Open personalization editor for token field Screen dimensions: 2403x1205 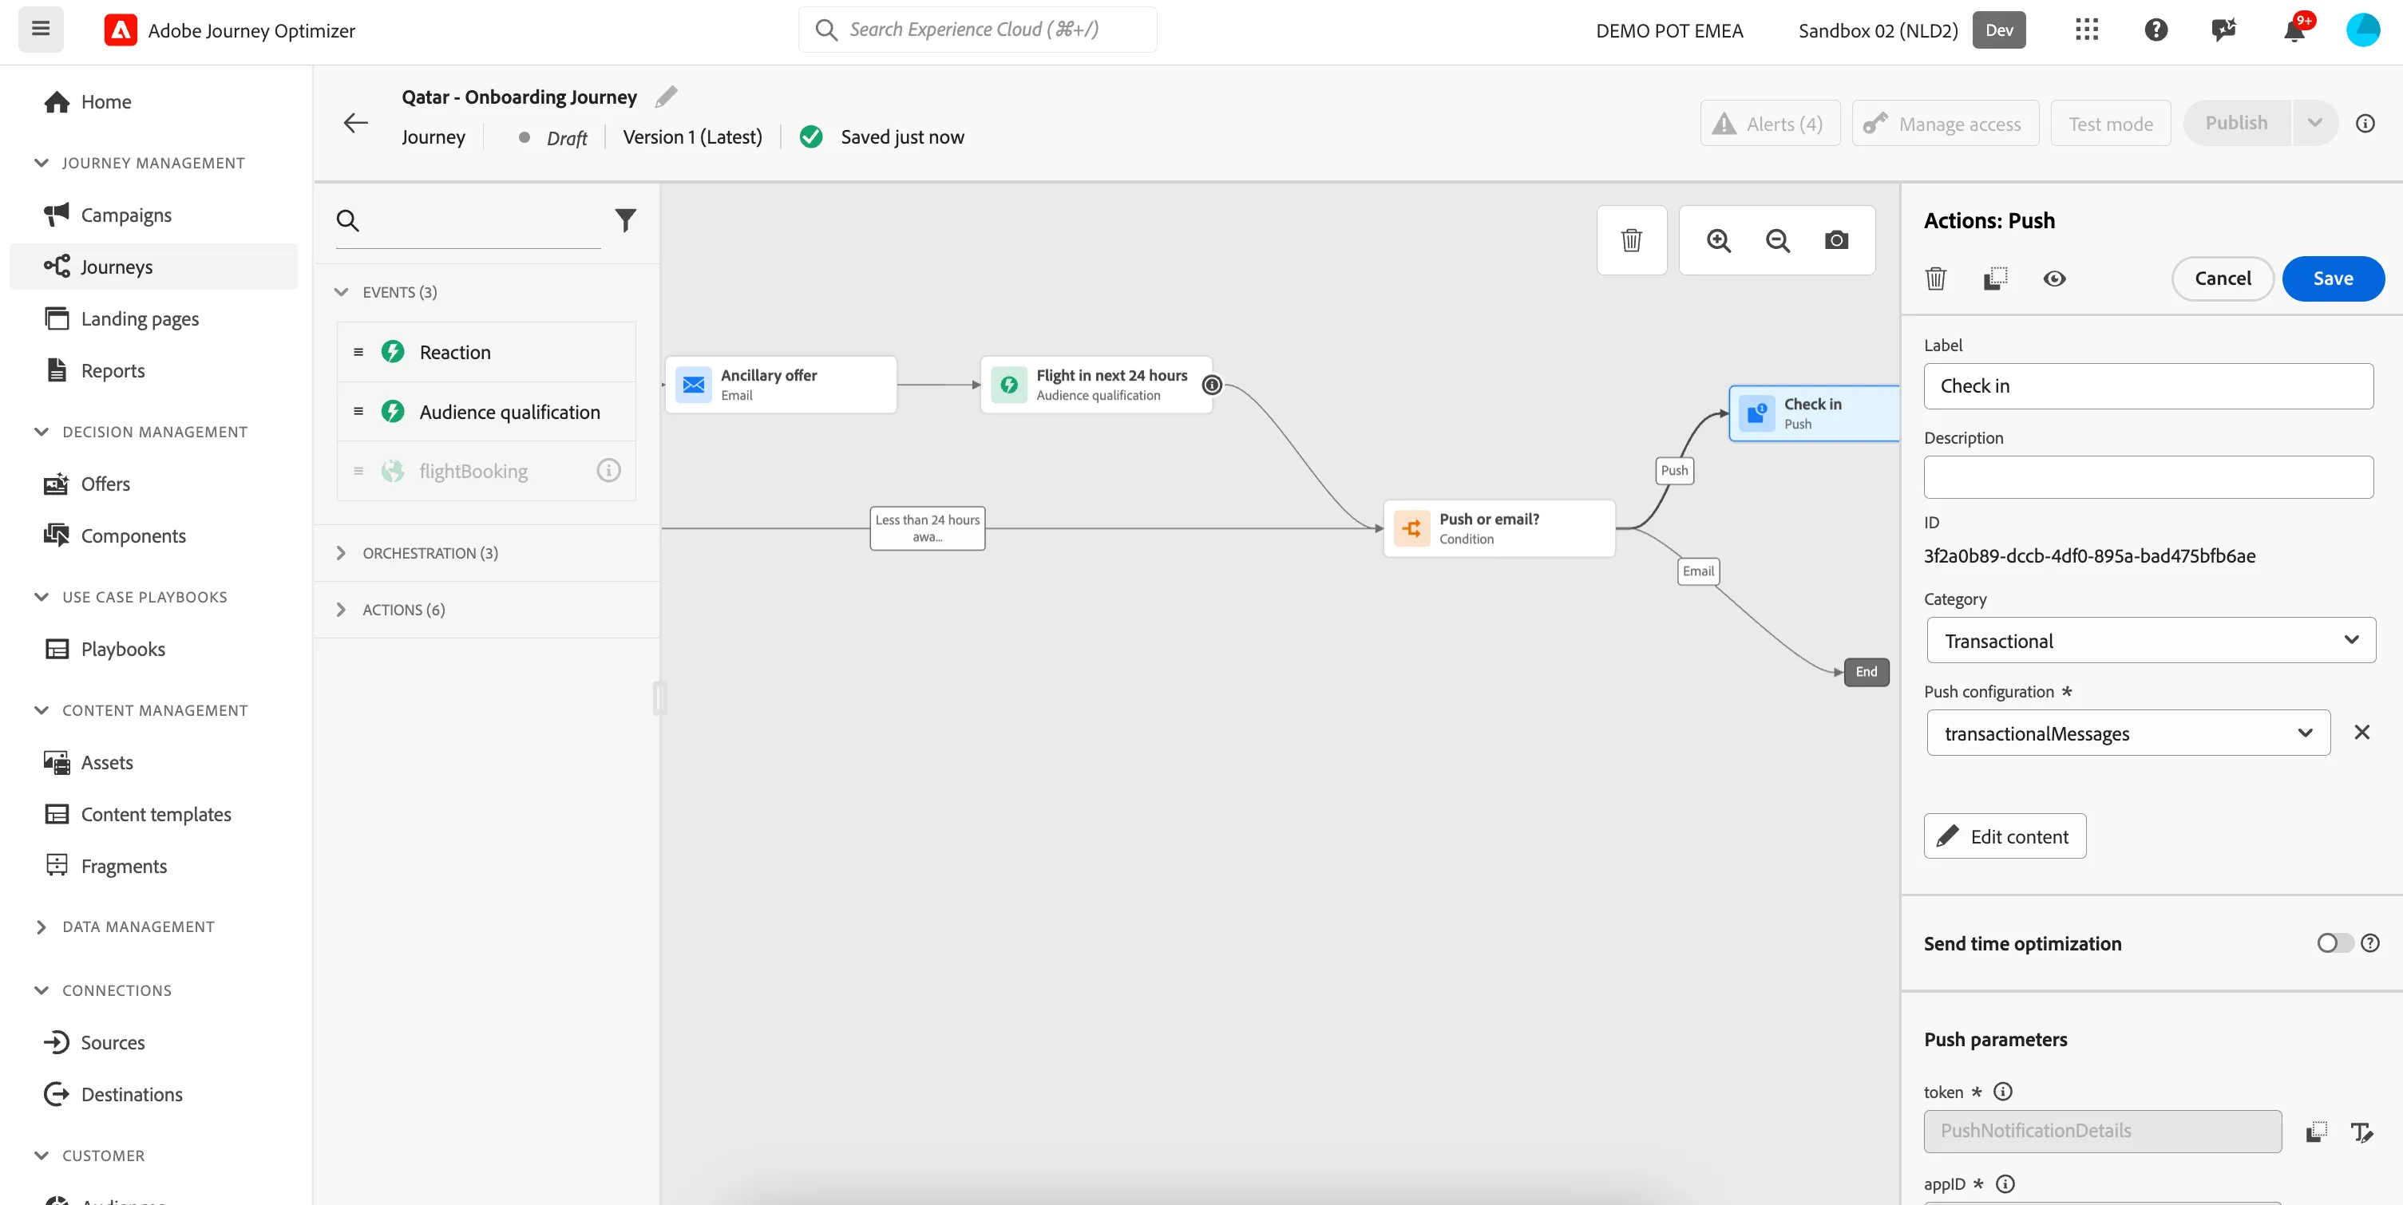(2361, 1132)
